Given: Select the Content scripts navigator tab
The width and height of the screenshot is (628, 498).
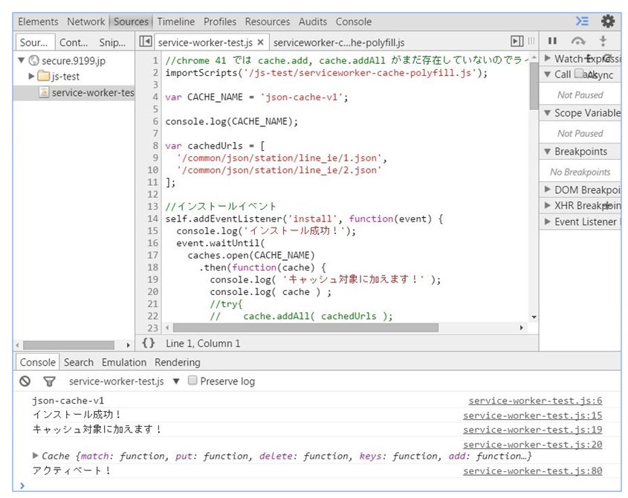Looking at the screenshot, I should pyautogui.click(x=74, y=42).
